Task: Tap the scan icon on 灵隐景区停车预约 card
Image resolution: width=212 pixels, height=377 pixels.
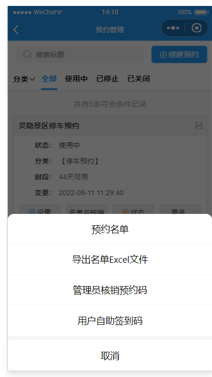Action: click(x=199, y=126)
